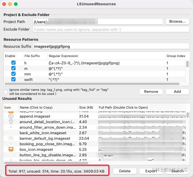
Task: Minimize the window with yellow button
Action: 10,4
